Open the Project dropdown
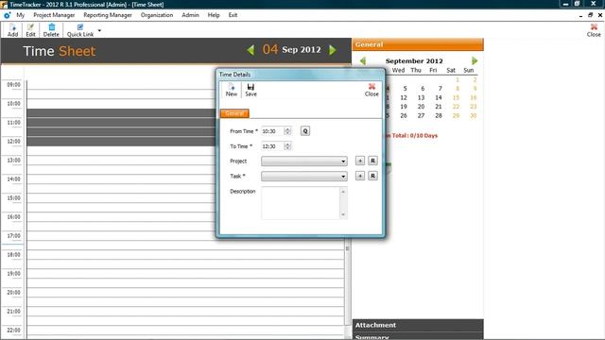The width and height of the screenshot is (605, 340). (304, 161)
